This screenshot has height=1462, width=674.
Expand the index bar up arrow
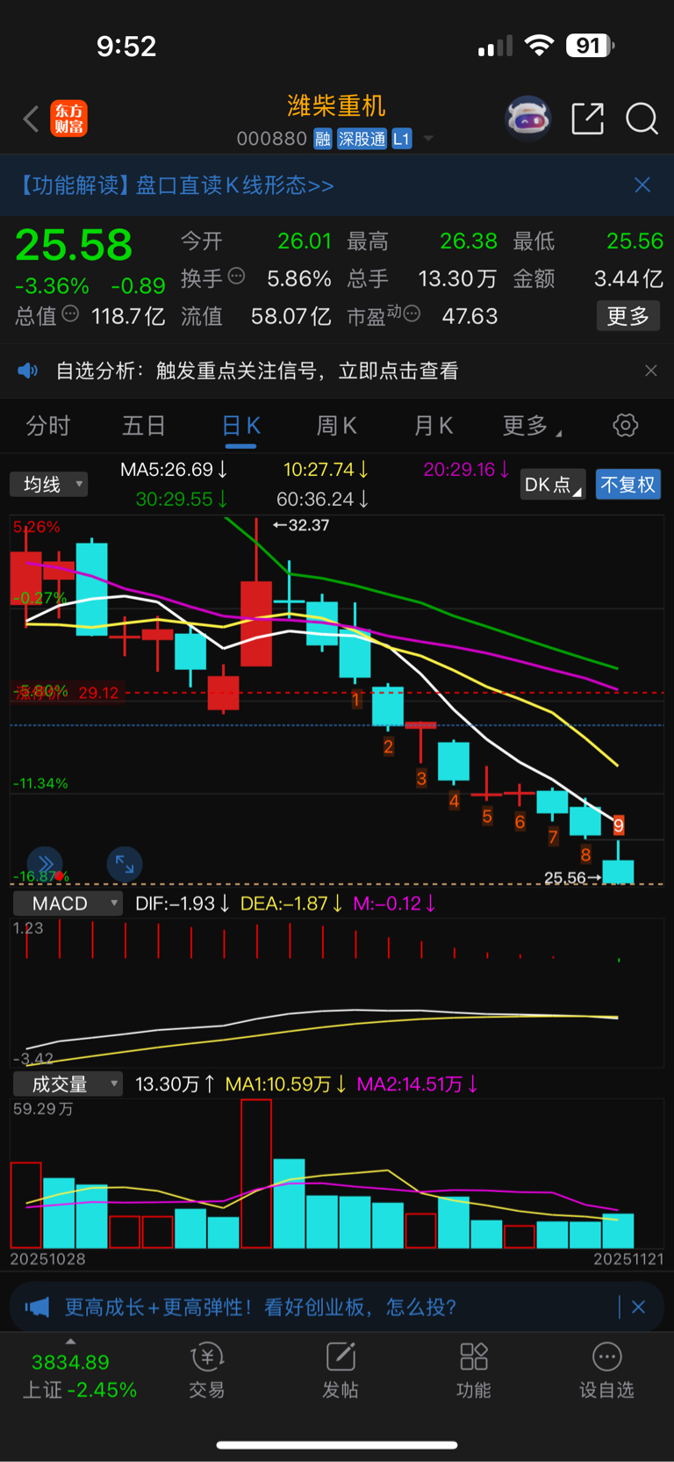tap(70, 1342)
